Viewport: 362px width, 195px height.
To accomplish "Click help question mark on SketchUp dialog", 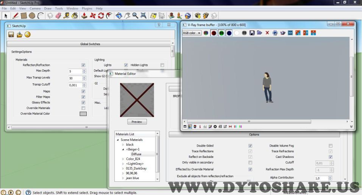I will [159, 25].
